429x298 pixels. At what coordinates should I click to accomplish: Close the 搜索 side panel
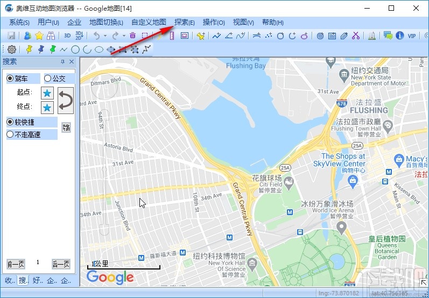(x=72, y=62)
